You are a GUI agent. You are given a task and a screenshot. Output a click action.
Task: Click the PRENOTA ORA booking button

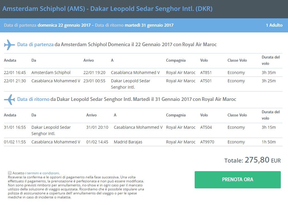pos(238,180)
